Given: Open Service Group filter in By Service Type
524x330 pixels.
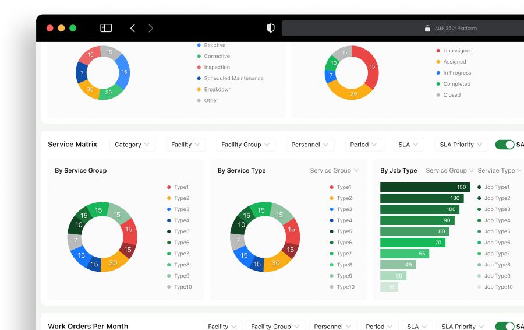Looking at the screenshot, I should [334, 170].
